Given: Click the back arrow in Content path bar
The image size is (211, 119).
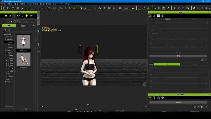Looking at the screenshot, I should pyautogui.click(x=3, y=21).
